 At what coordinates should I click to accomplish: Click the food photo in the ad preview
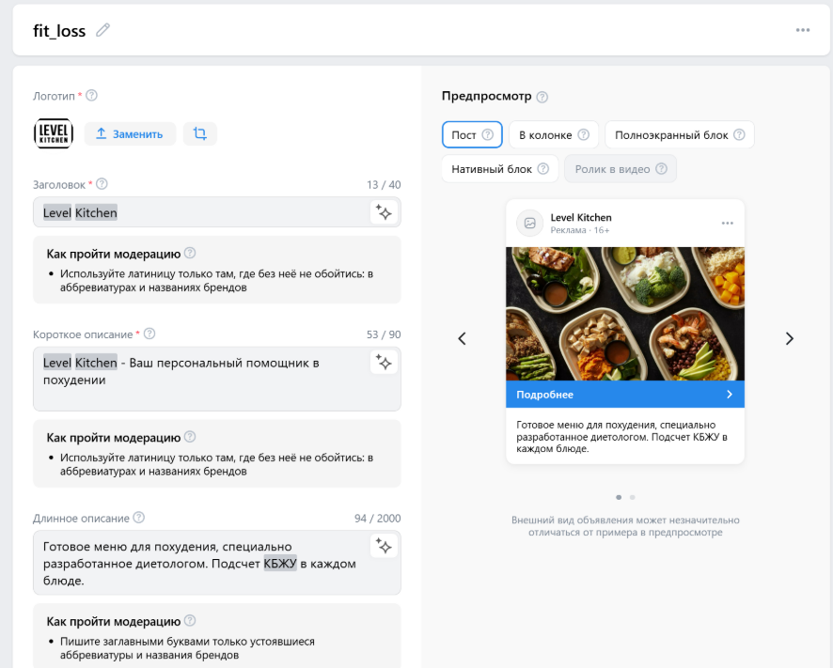pyautogui.click(x=624, y=314)
